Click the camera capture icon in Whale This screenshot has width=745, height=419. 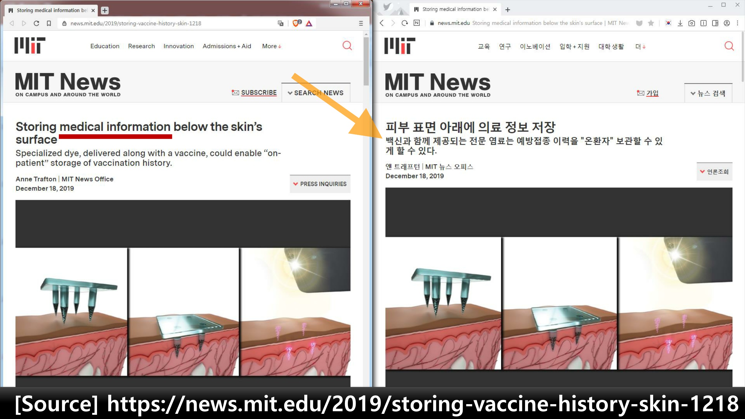(x=692, y=23)
